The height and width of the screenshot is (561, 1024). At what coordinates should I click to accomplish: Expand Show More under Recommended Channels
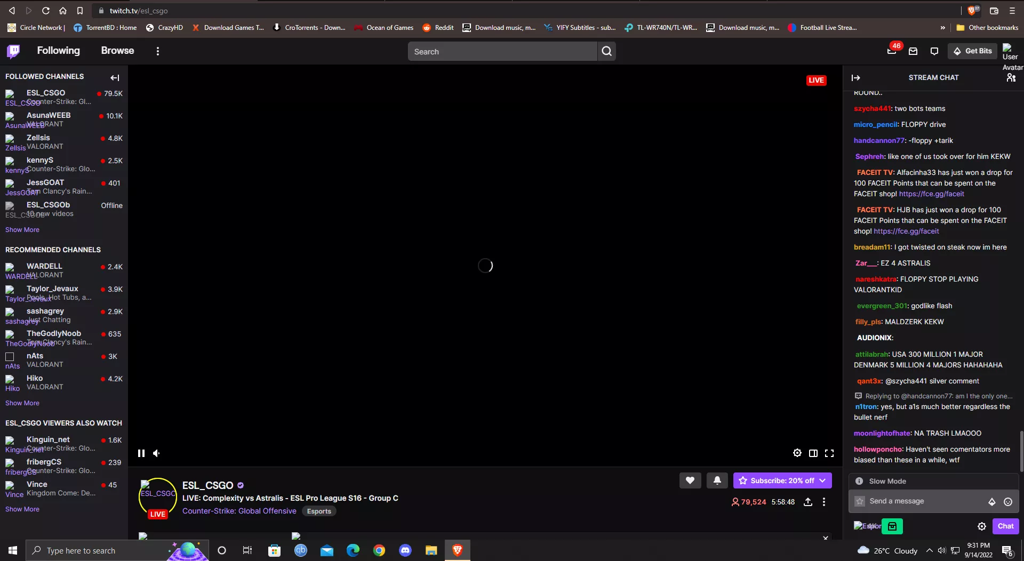22,403
